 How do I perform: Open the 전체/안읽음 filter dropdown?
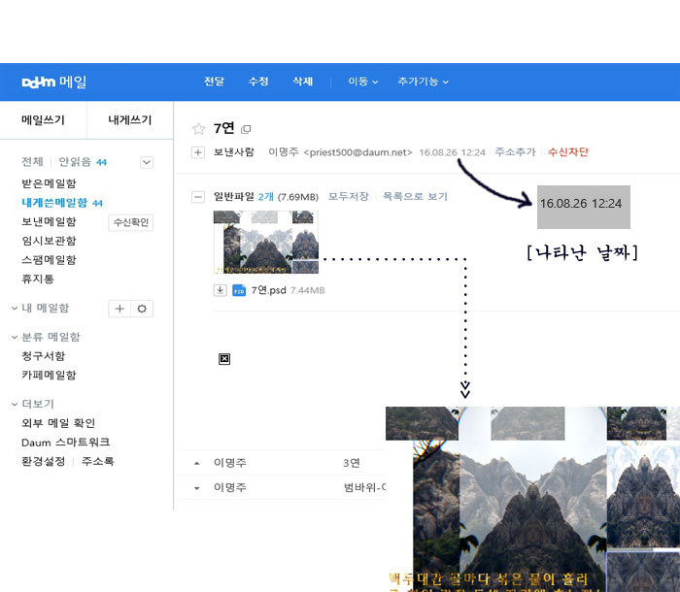tap(147, 162)
